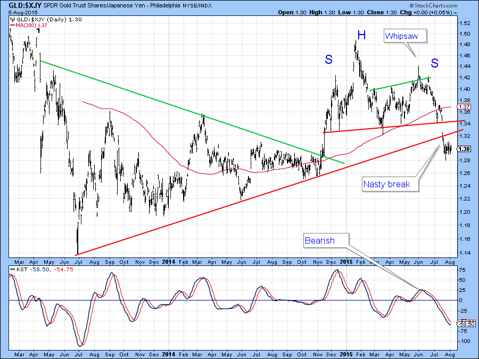
Task: Click the GLD:$XJY (Daily) 1.30 legend text
Action: click(x=49, y=19)
